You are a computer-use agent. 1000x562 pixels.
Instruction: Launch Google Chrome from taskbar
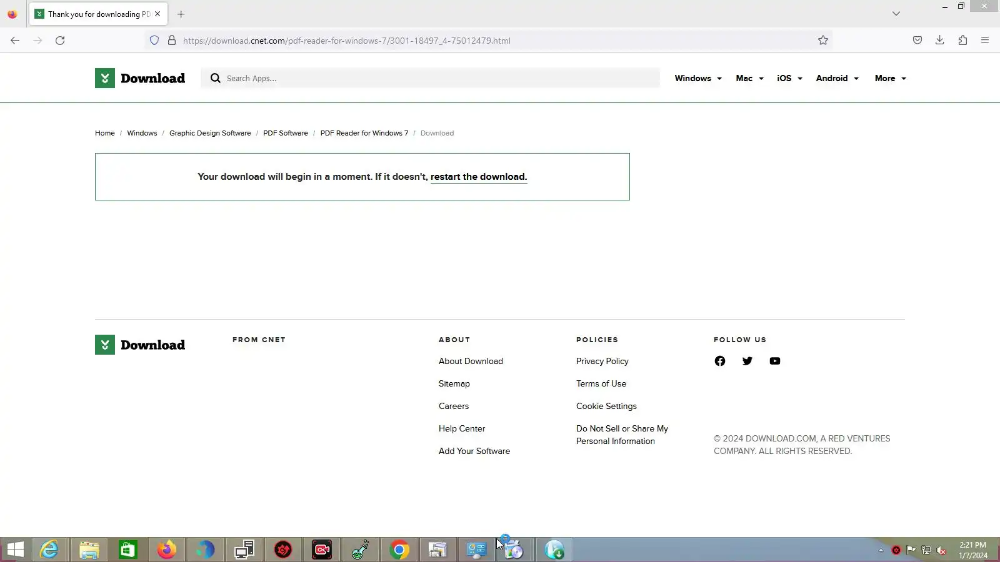[399, 550]
